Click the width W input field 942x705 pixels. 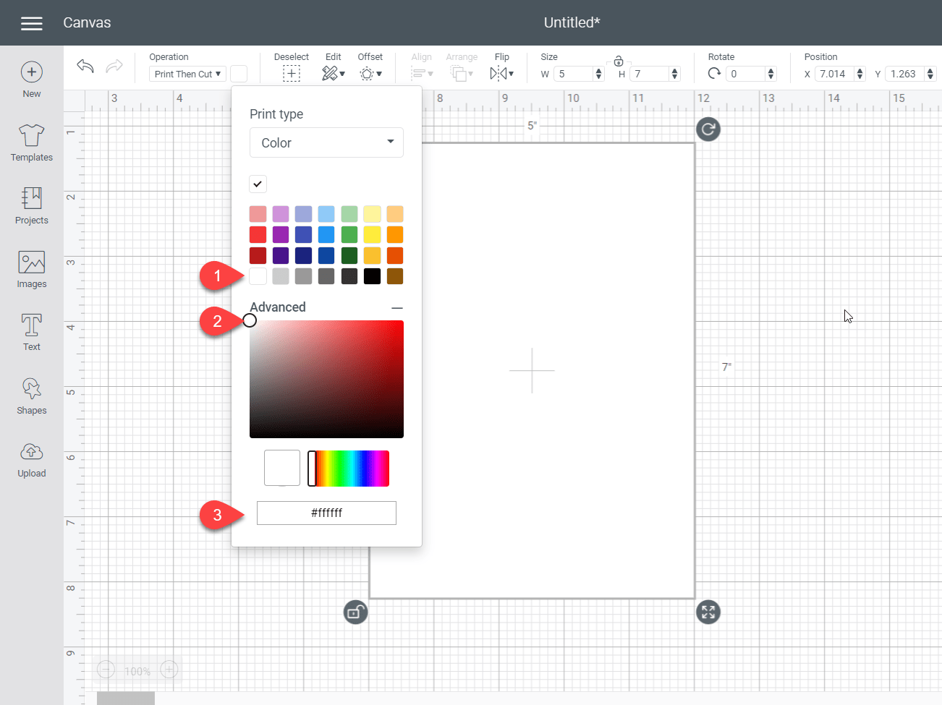click(x=574, y=74)
